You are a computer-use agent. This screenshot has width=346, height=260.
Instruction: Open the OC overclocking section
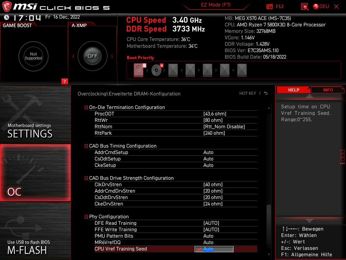[35, 173]
